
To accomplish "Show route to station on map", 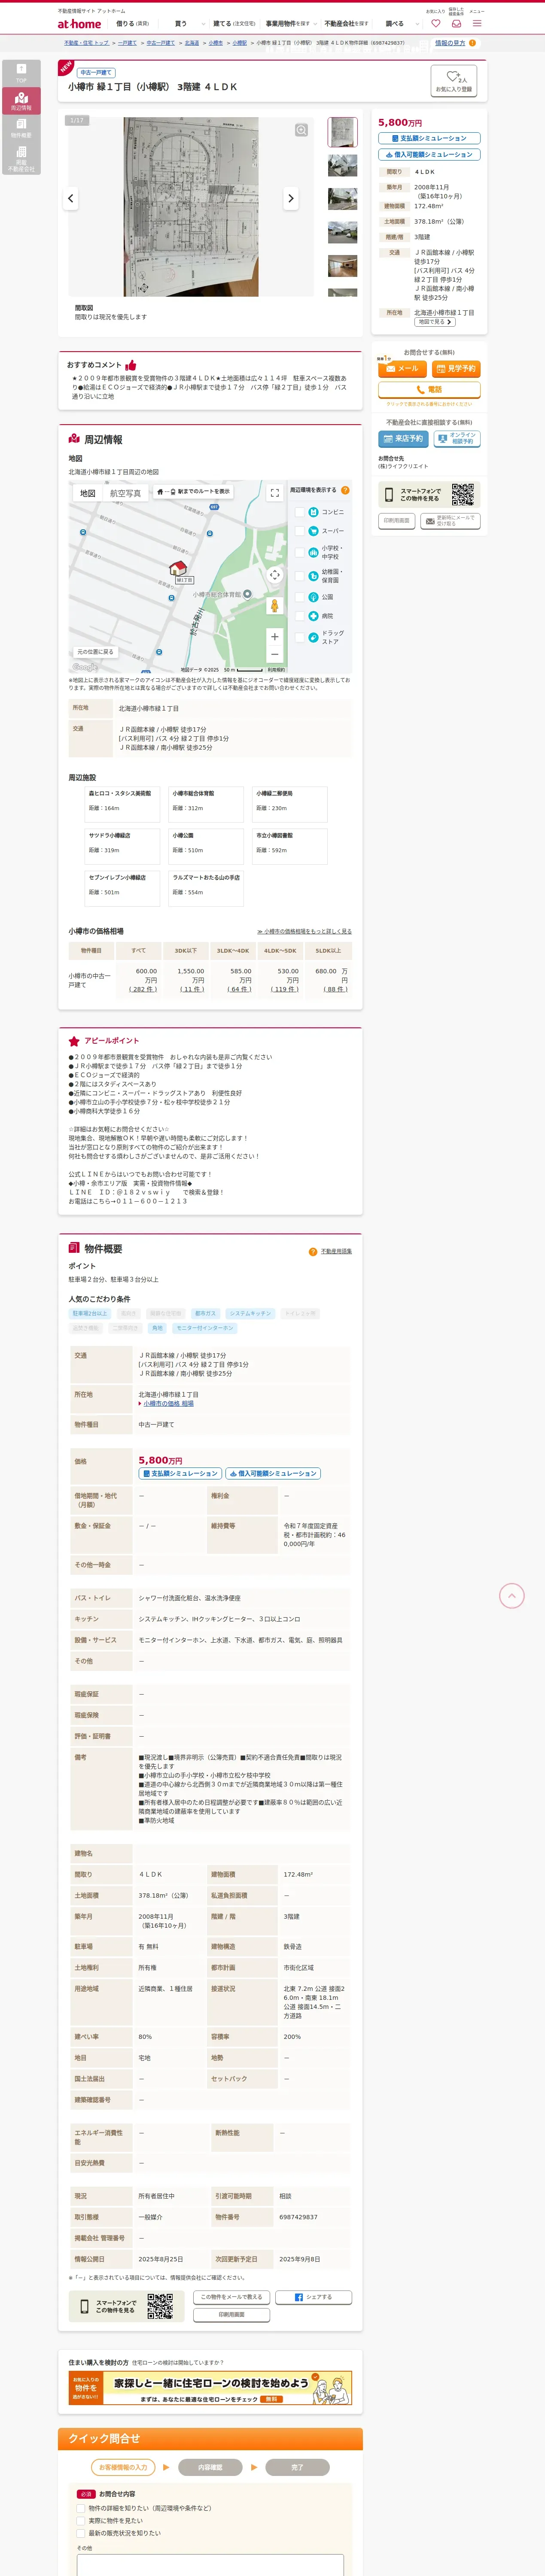I will click(x=193, y=492).
